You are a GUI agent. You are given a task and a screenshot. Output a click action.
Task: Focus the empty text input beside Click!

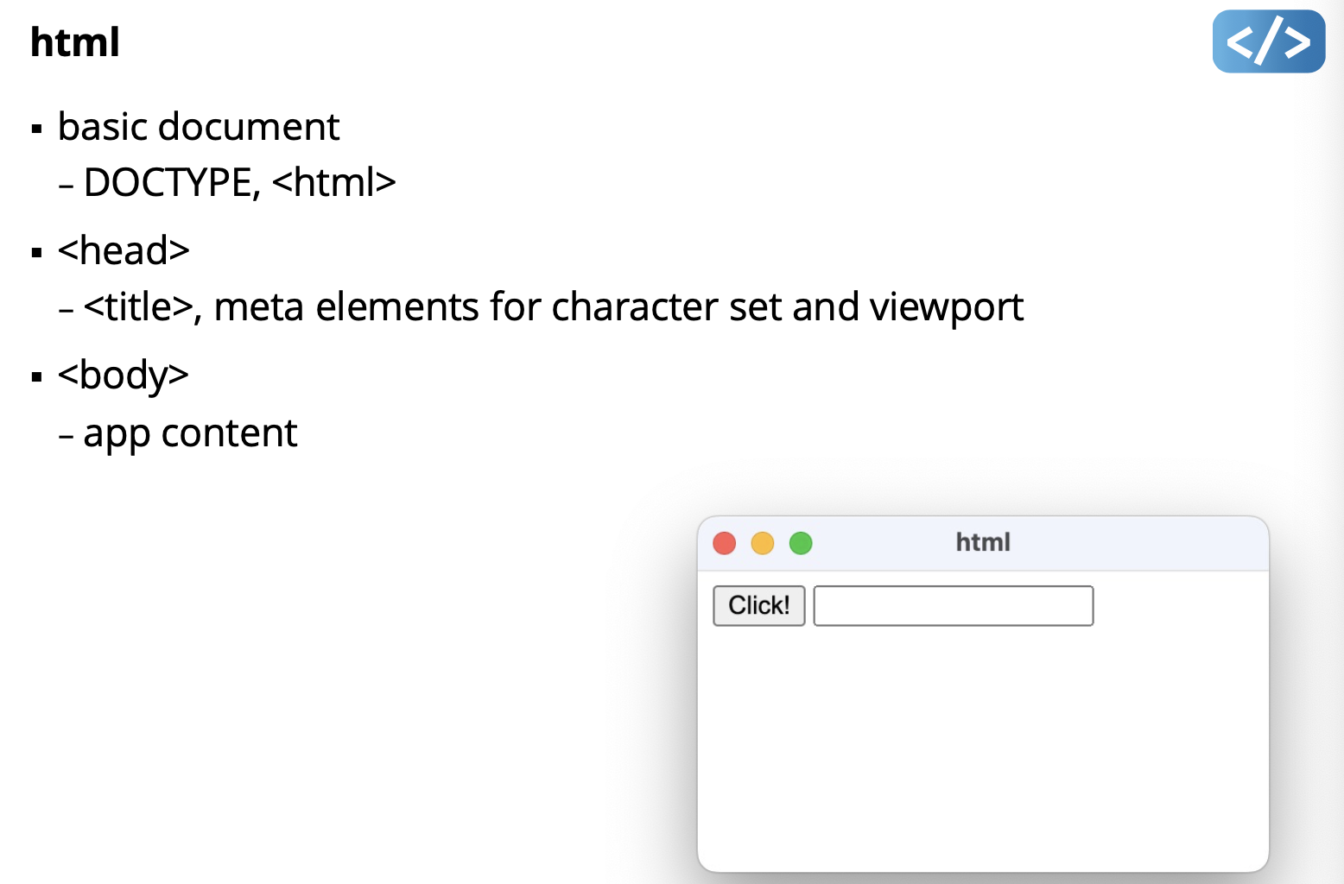click(x=953, y=606)
